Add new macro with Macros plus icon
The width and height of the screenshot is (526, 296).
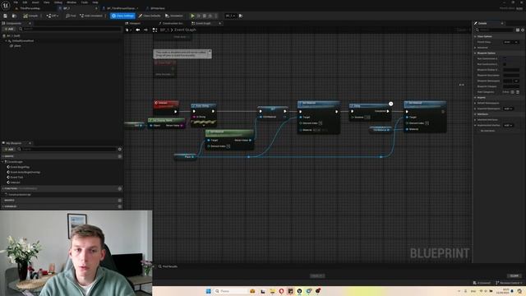point(120,201)
